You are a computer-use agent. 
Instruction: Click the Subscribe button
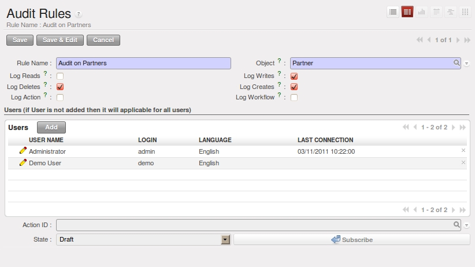(352, 239)
